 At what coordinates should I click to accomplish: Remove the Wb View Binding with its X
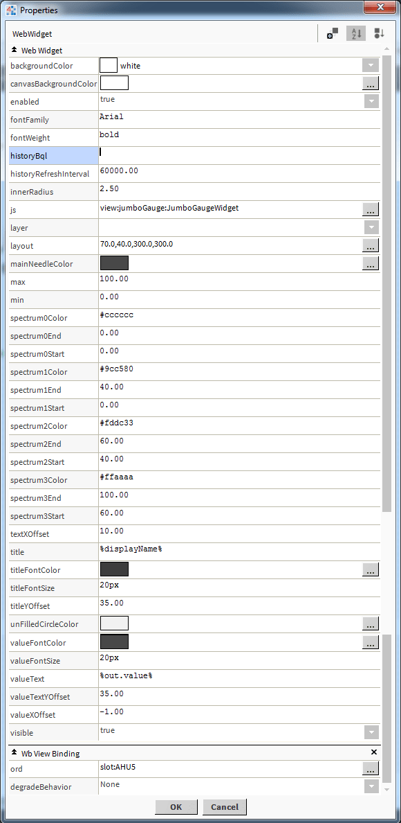click(374, 752)
